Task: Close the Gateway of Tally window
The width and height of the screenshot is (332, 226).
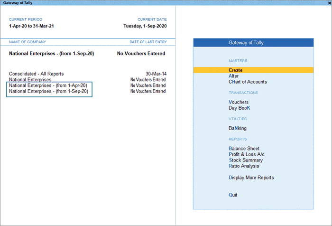Action: tap(330, 3)
